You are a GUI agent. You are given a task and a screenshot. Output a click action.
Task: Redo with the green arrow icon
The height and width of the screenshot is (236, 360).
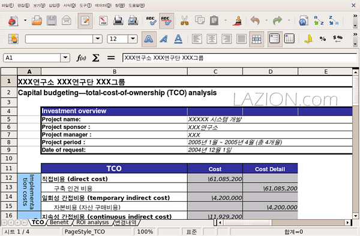278,20
